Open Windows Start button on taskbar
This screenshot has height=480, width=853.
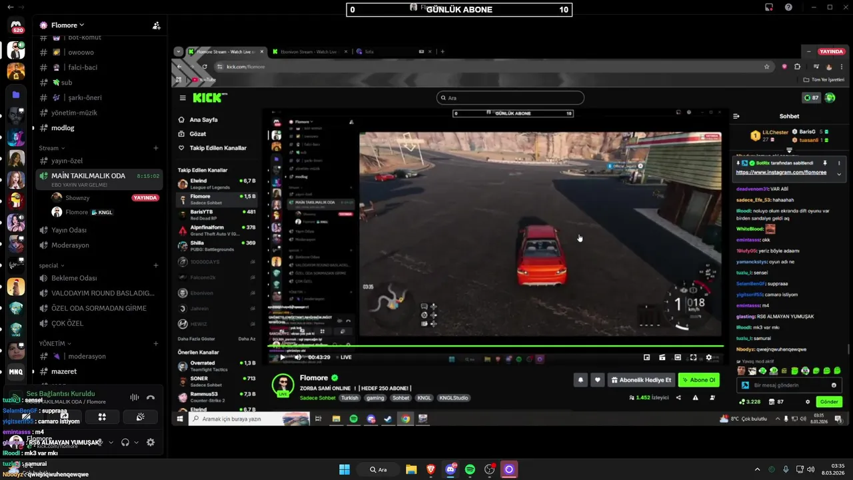[x=345, y=469]
